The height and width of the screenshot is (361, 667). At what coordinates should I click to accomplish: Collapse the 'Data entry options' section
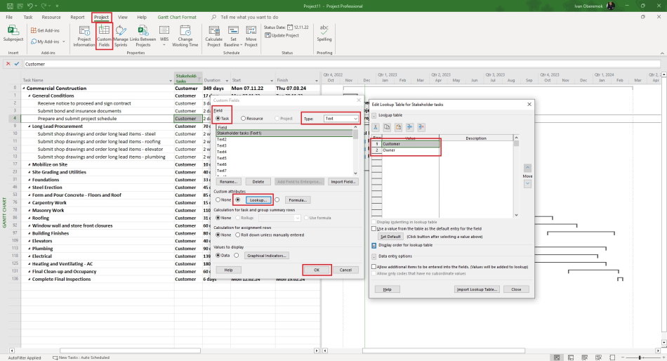pos(374,256)
